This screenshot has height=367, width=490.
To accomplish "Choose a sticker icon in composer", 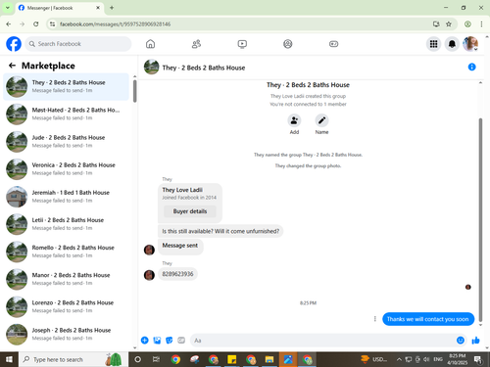I will [x=169, y=341].
